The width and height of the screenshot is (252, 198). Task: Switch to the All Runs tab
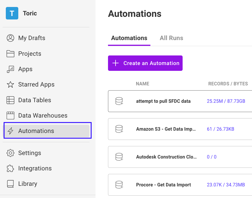(x=171, y=38)
